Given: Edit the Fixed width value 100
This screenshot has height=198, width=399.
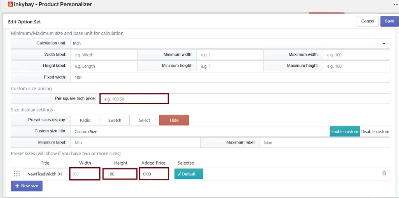Looking at the screenshot, I should (230, 77).
